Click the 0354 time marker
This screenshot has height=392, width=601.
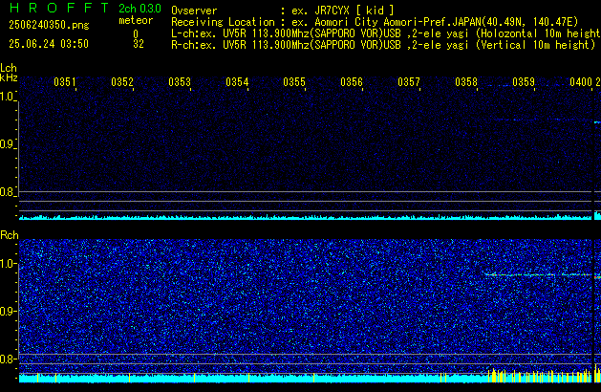[x=237, y=82]
